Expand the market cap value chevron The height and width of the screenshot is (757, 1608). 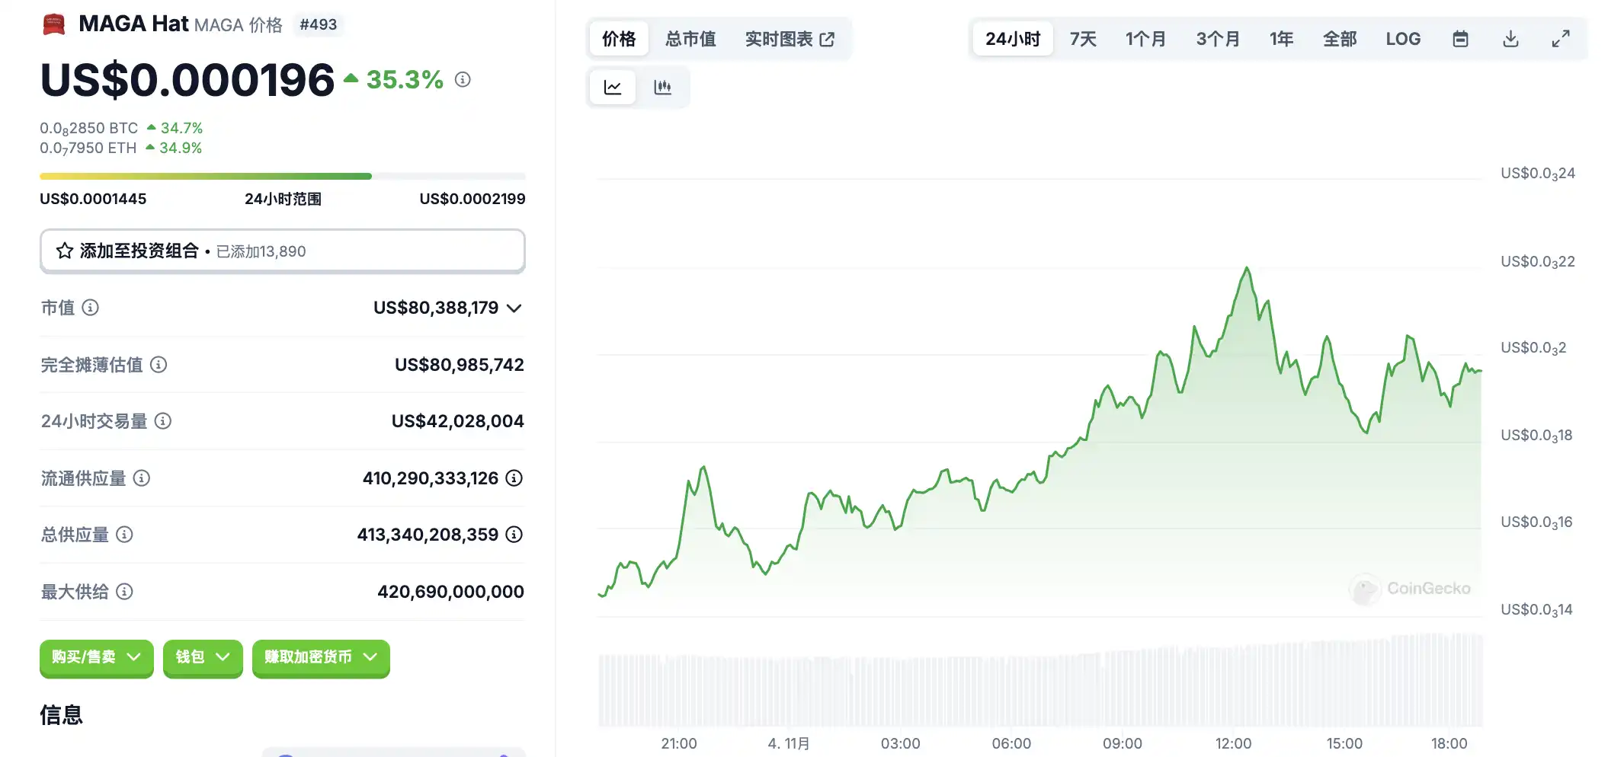point(514,308)
